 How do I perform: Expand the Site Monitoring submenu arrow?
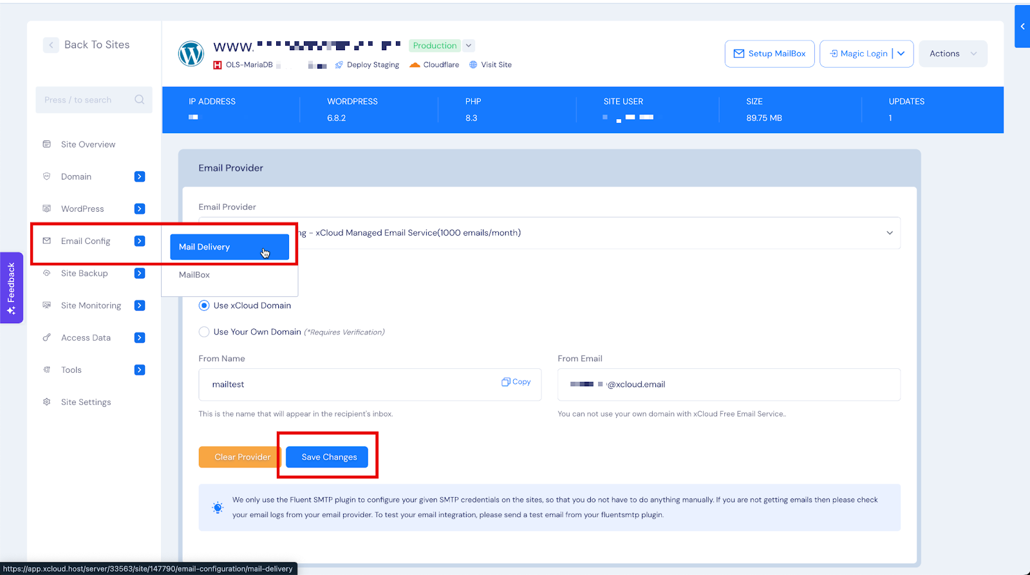pyautogui.click(x=140, y=305)
